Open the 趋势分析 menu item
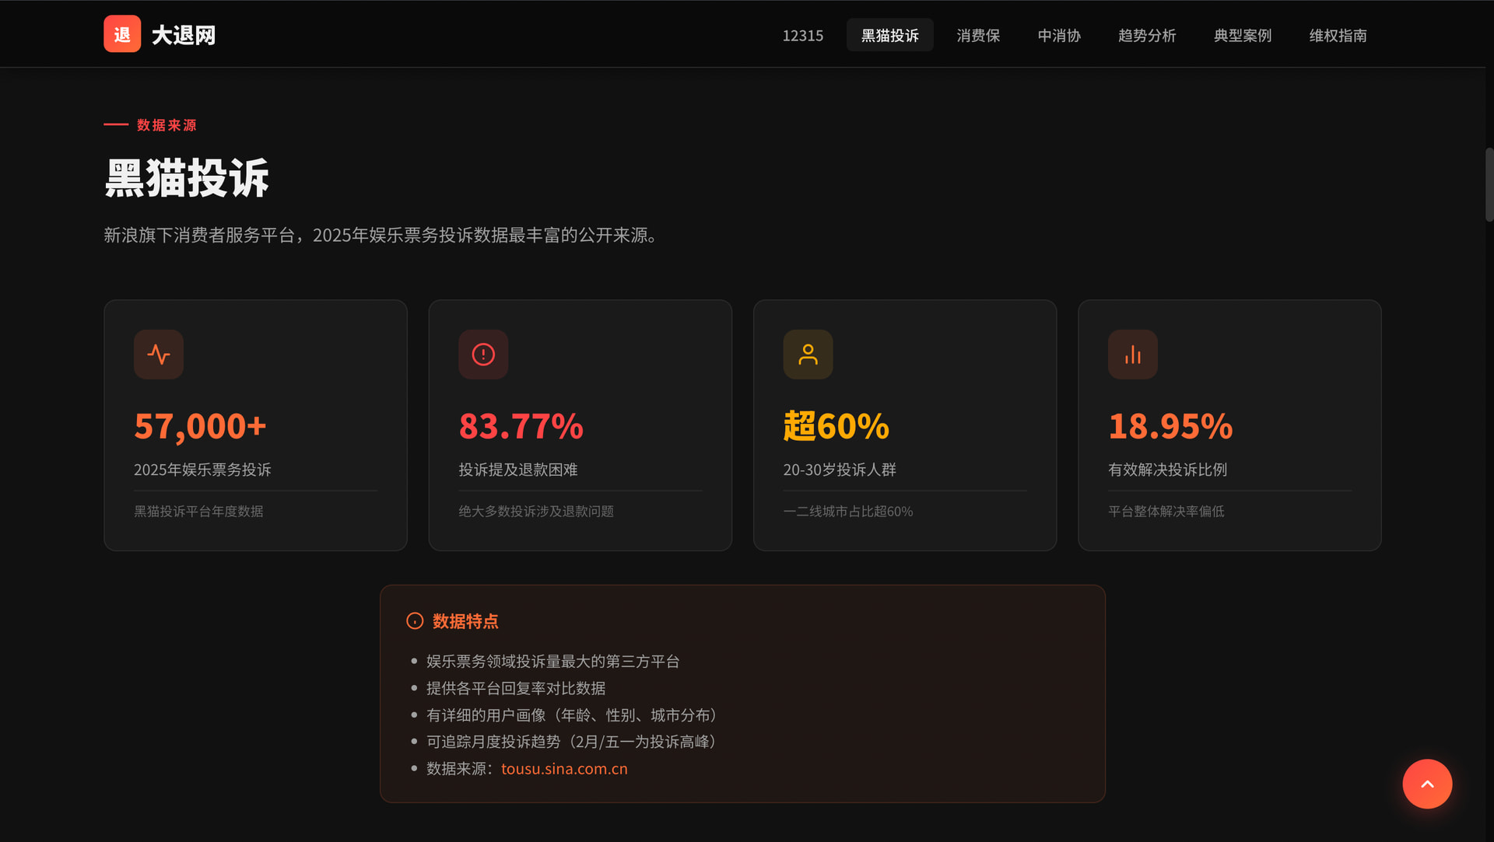 [1147, 36]
